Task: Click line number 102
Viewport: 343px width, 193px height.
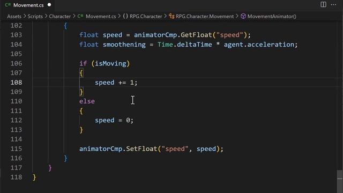Action: click(x=16, y=26)
